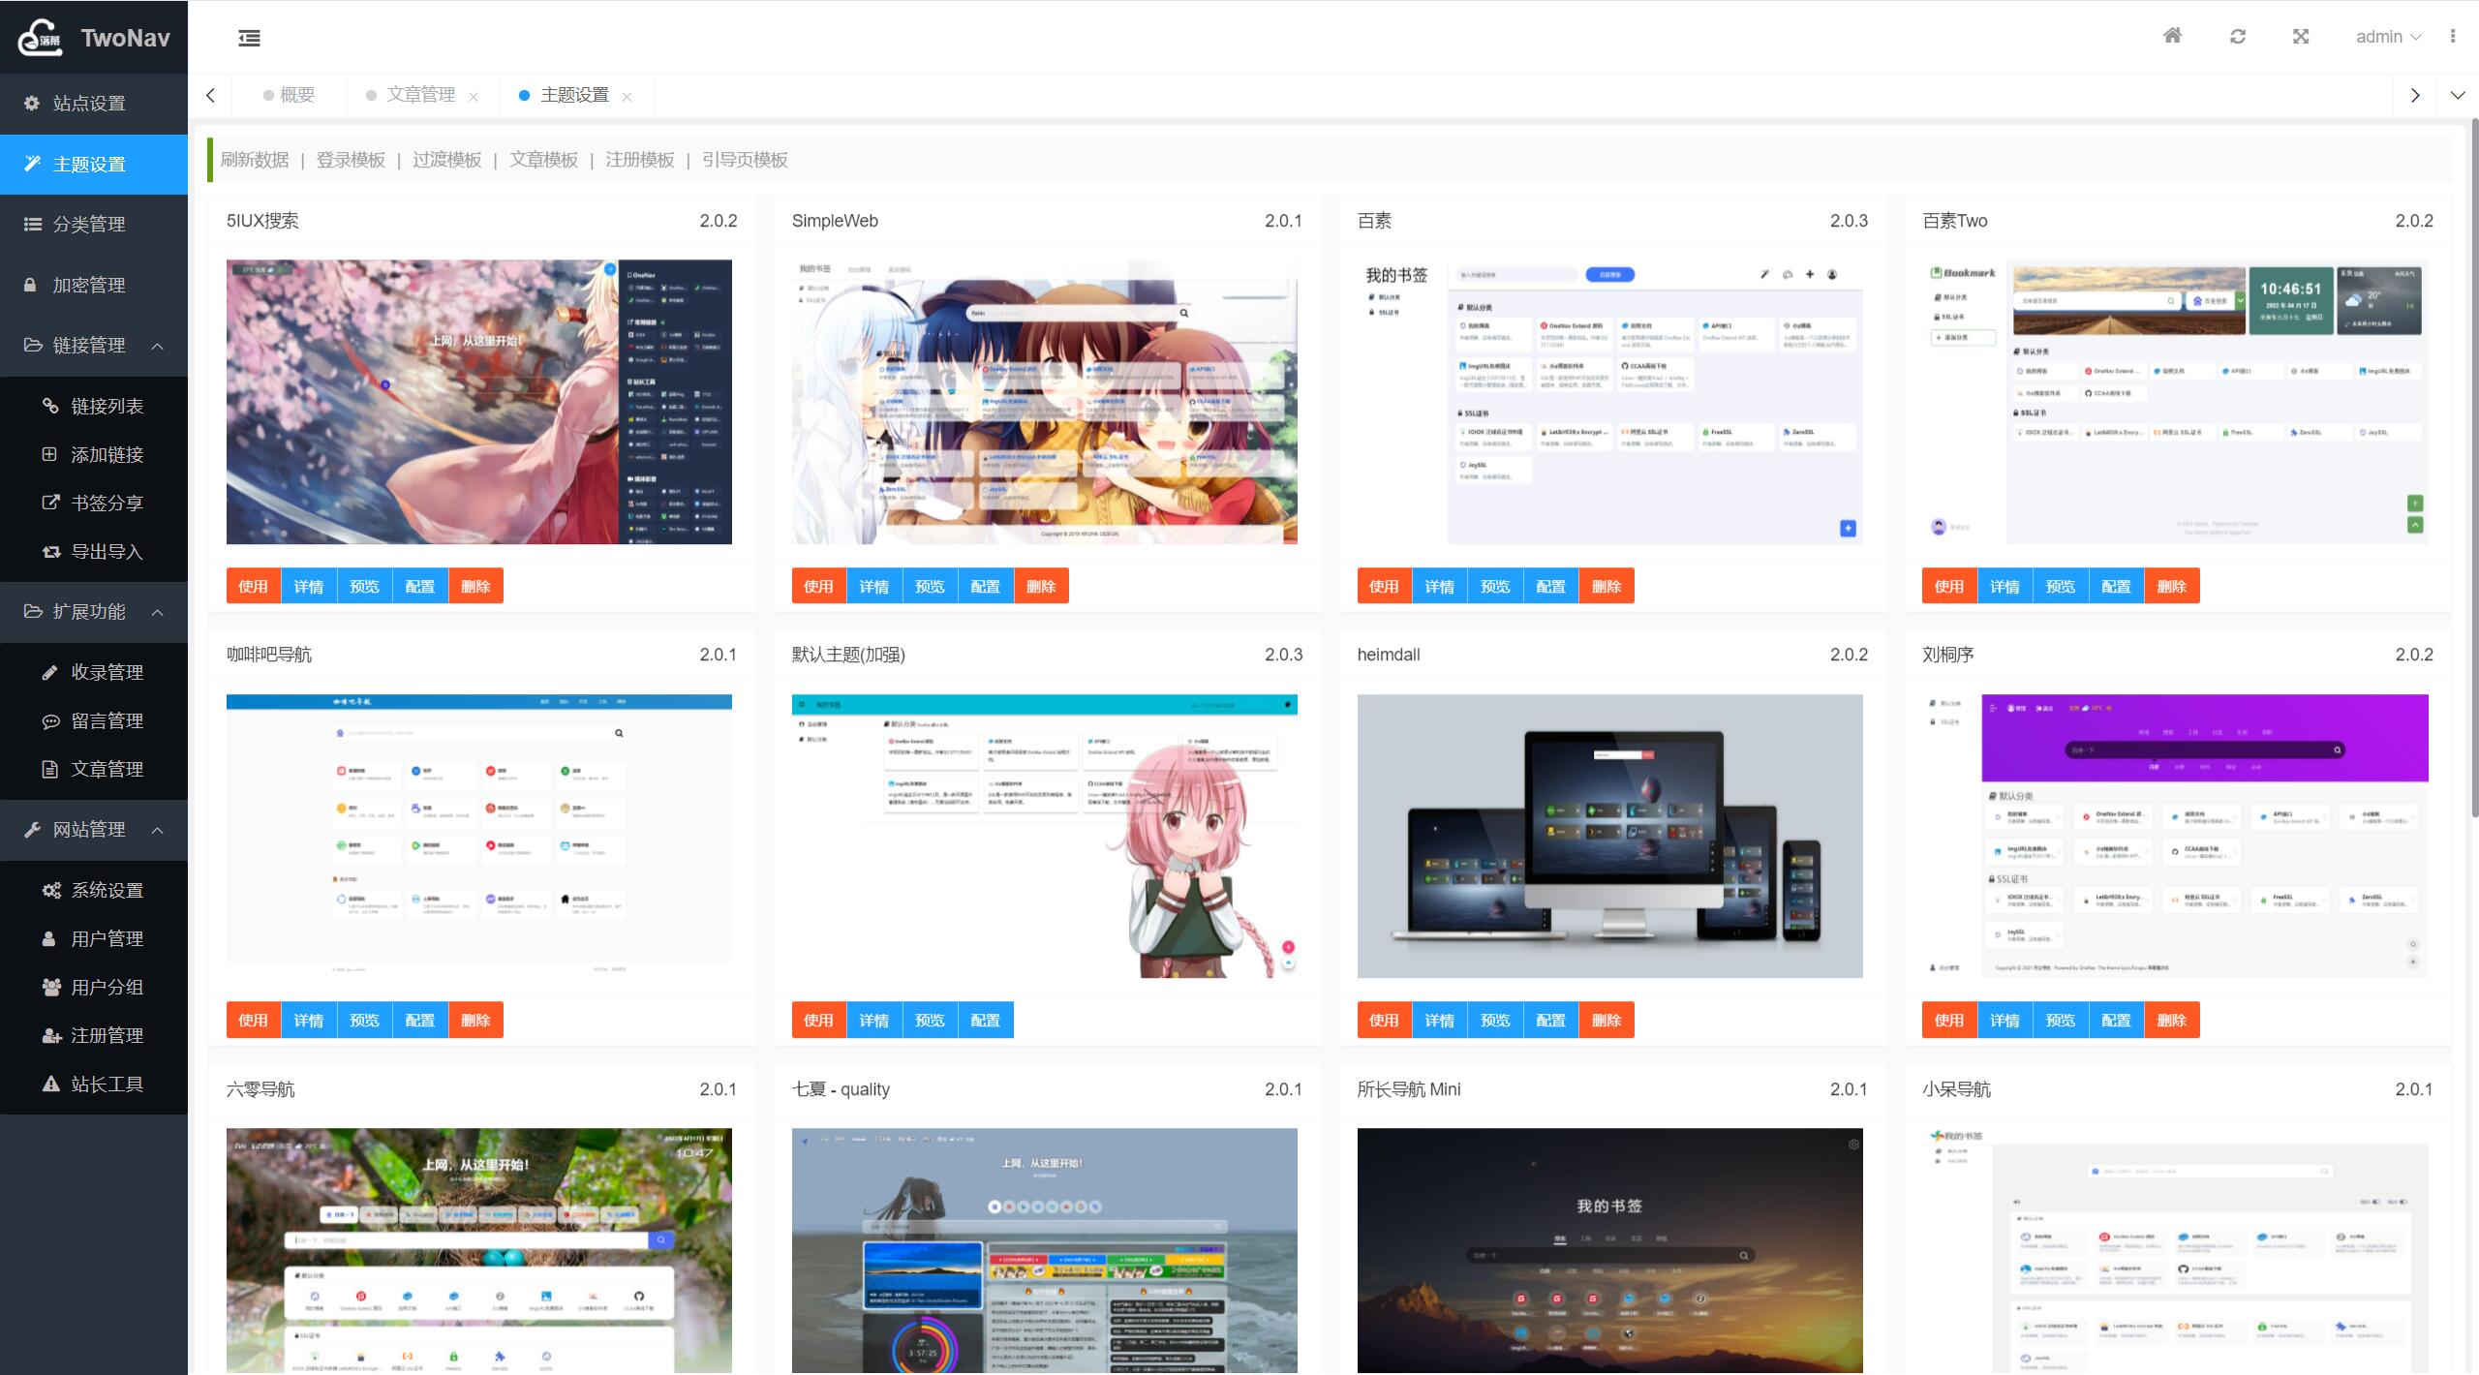This screenshot has width=2479, height=1375.
Task: Switch to the 概要 tab
Action: click(290, 95)
